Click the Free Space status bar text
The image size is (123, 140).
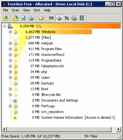tap(31, 136)
